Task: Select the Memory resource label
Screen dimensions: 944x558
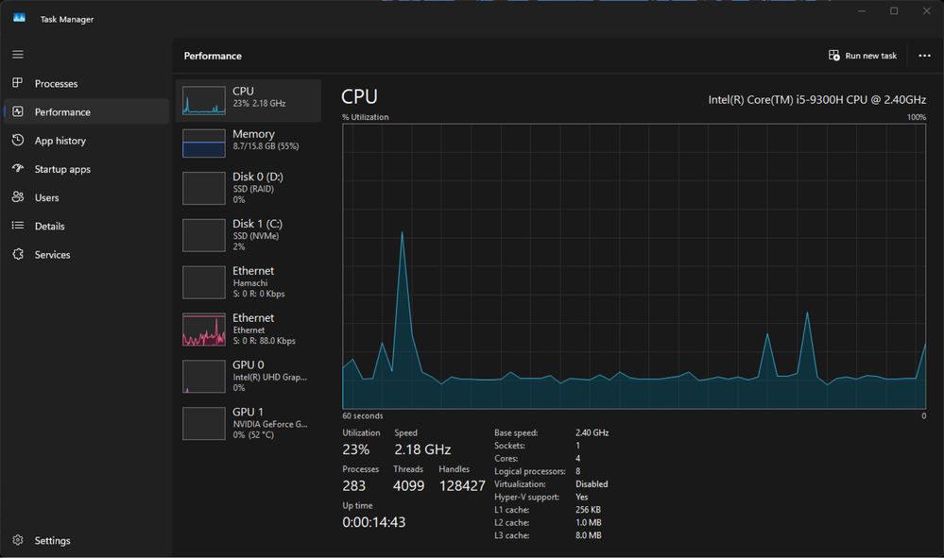Action: (x=253, y=133)
